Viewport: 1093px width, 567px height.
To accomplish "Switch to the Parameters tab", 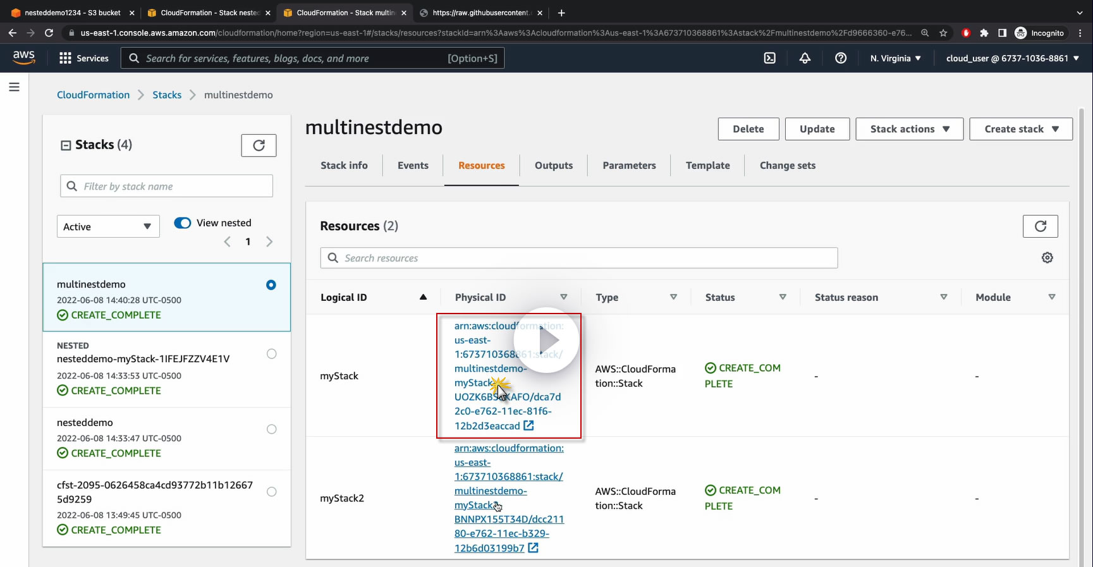I will point(629,166).
